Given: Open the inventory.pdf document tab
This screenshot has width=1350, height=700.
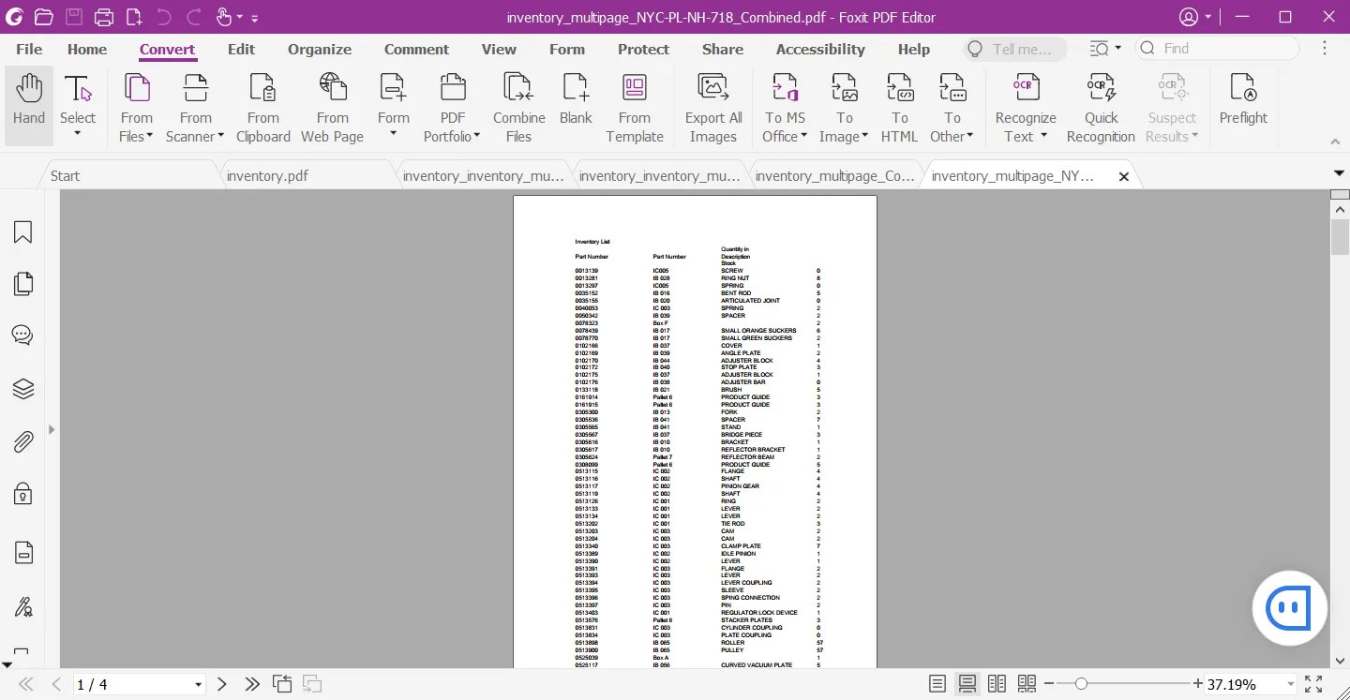Looking at the screenshot, I should click(x=267, y=174).
